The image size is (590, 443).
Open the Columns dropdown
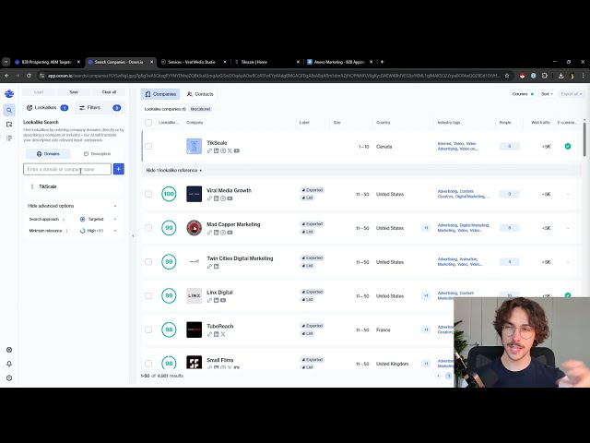[523, 94]
